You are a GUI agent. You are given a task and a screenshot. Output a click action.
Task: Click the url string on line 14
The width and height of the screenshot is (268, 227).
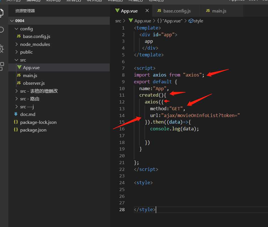click(x=200, y=115)
